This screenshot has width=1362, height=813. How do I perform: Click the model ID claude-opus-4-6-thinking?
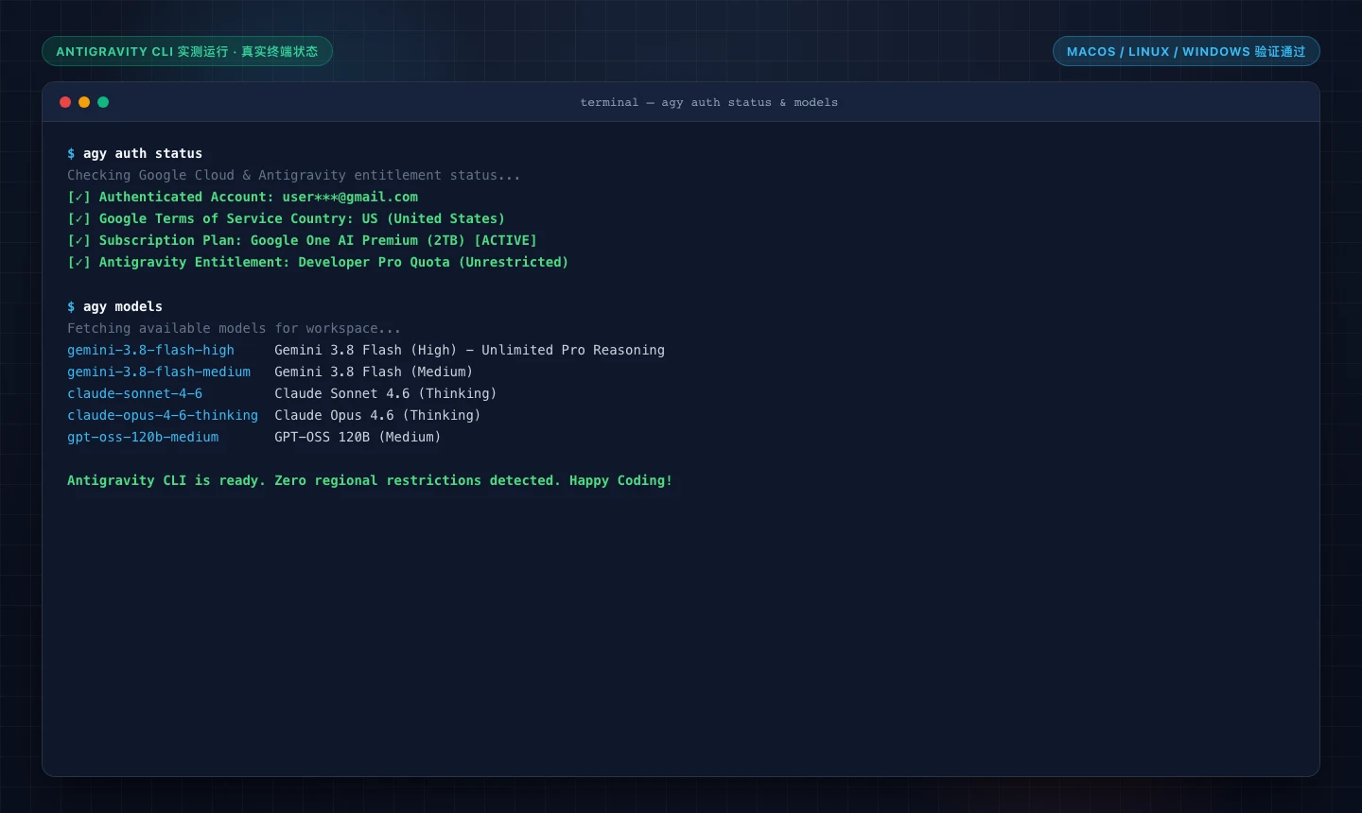163,415
